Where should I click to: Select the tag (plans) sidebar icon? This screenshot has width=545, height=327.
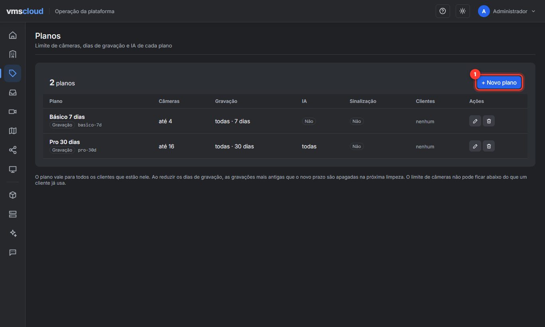pos(13,73)
